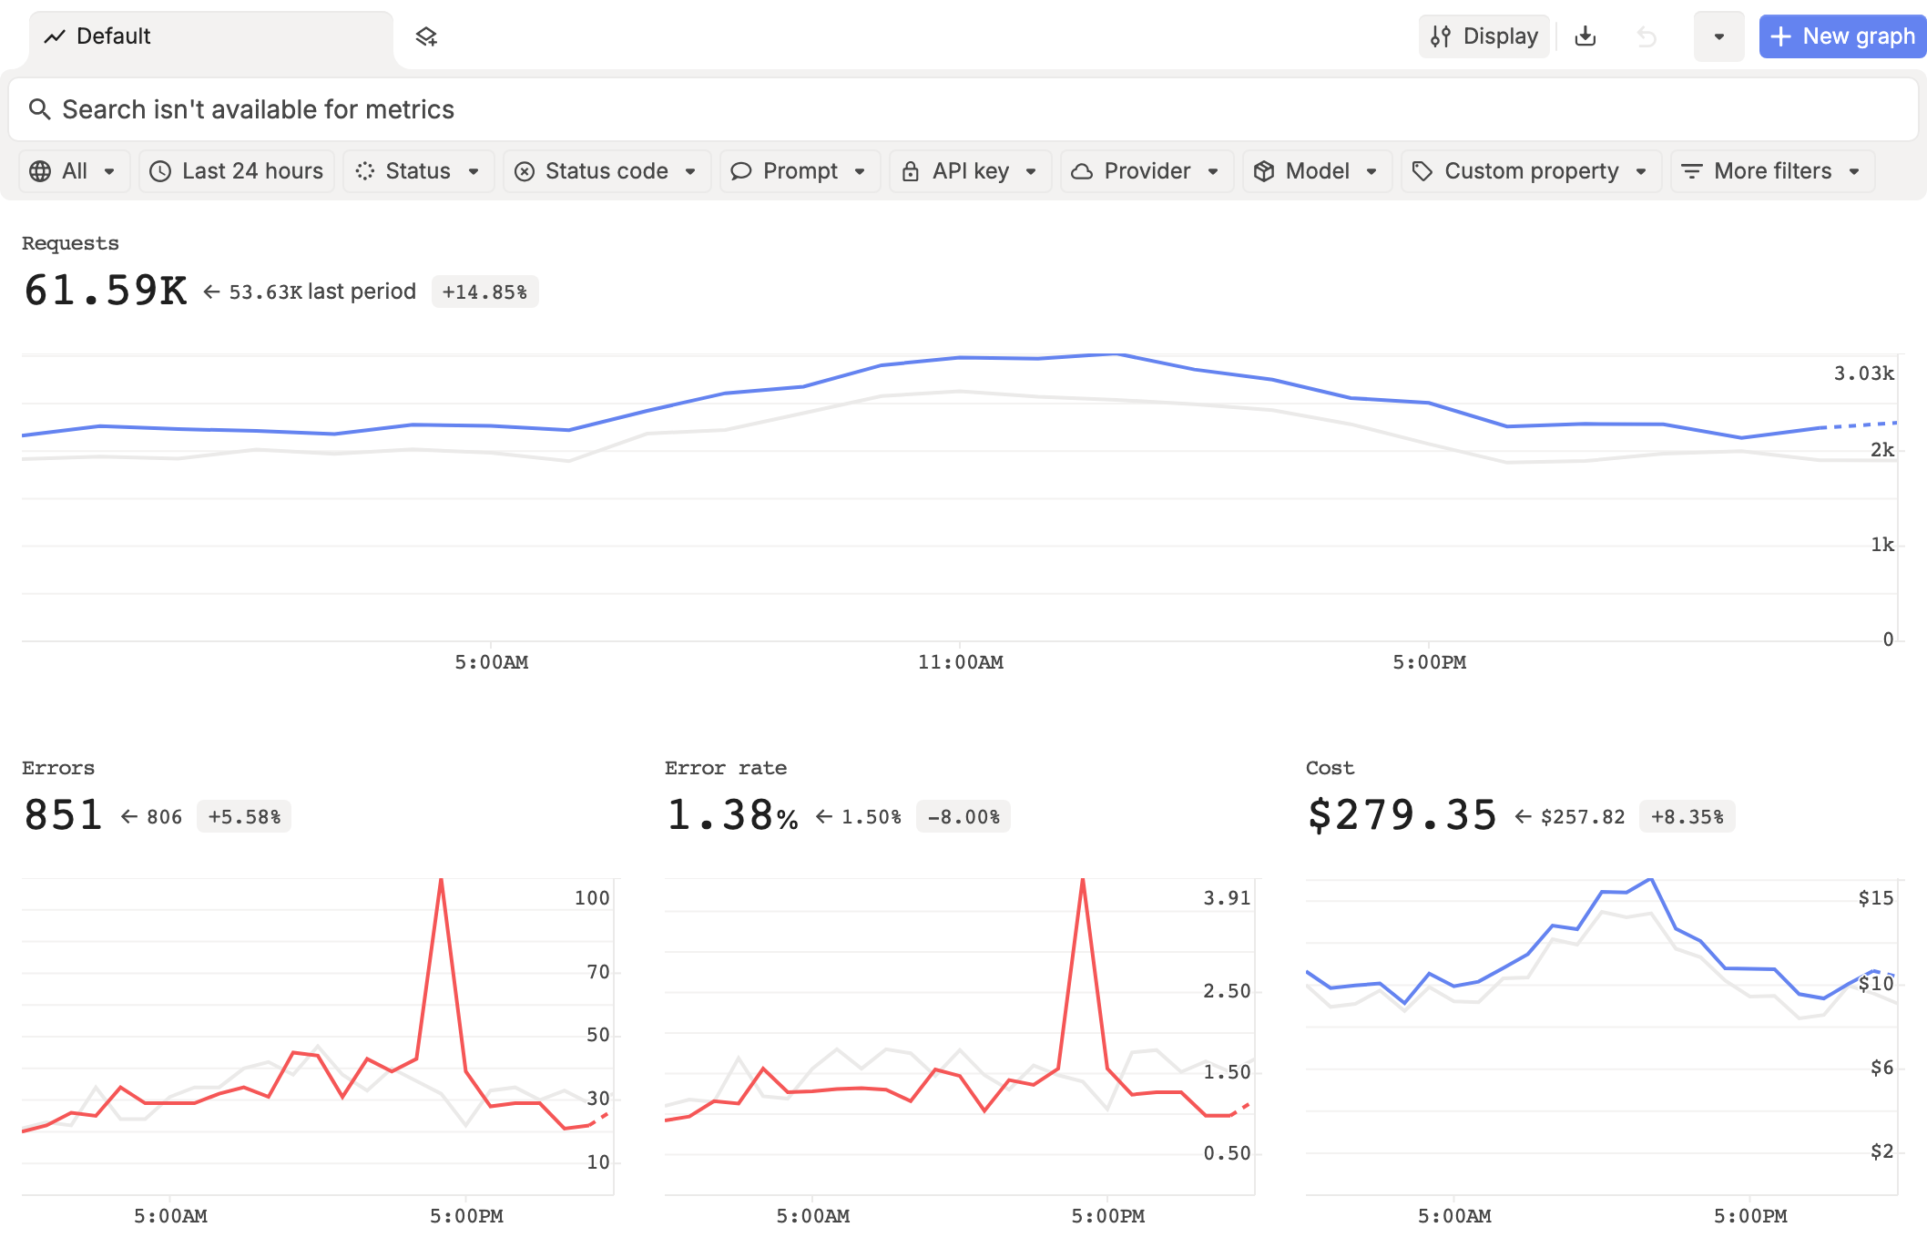Click the dotted circle Status icon
This screenshot has width=1927, height=1248.
click(365, 171)
